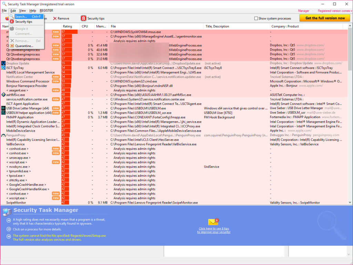353x265 pixels.
Task: Select FMAPP Application row
Action: 174,117
